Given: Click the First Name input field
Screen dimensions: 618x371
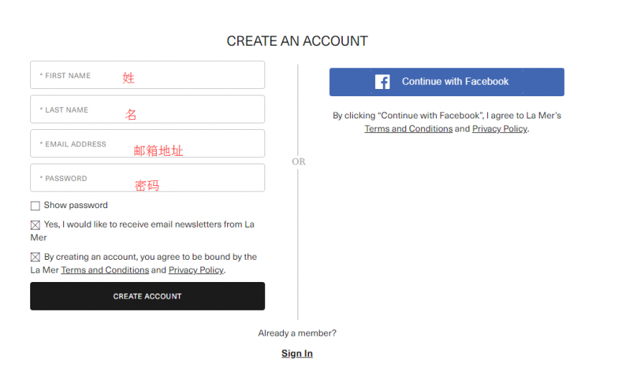Looking at the screenshot, I should point(147,75).
